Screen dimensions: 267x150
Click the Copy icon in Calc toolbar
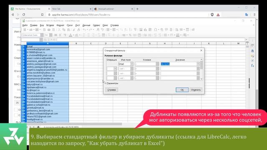tap(64, 30)
